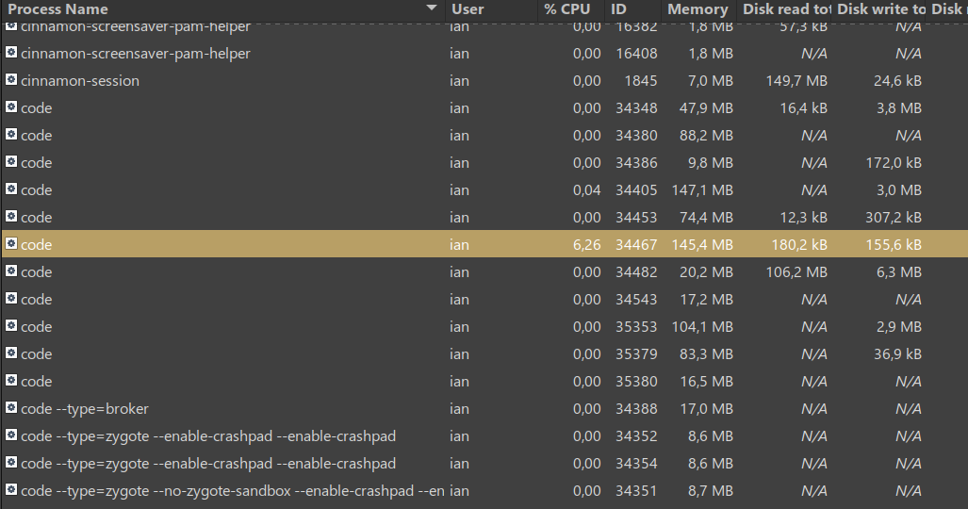
Task: Click the process ID 34543
Action: point(636,300)
